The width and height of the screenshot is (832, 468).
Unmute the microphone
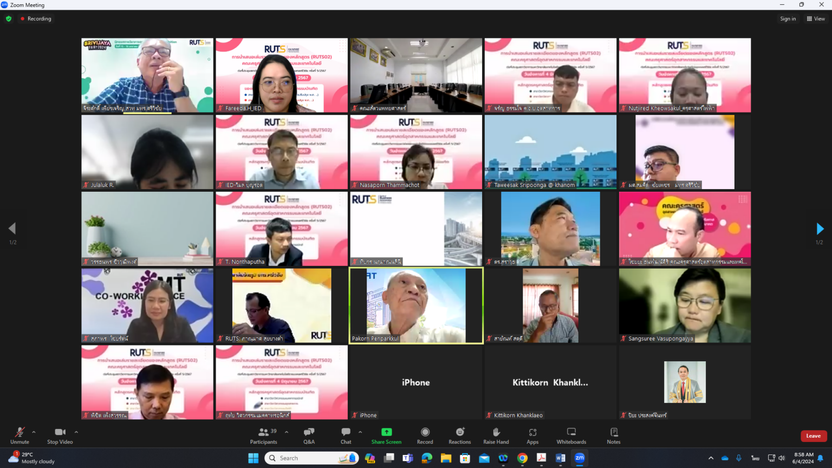[x=19, y=435]
